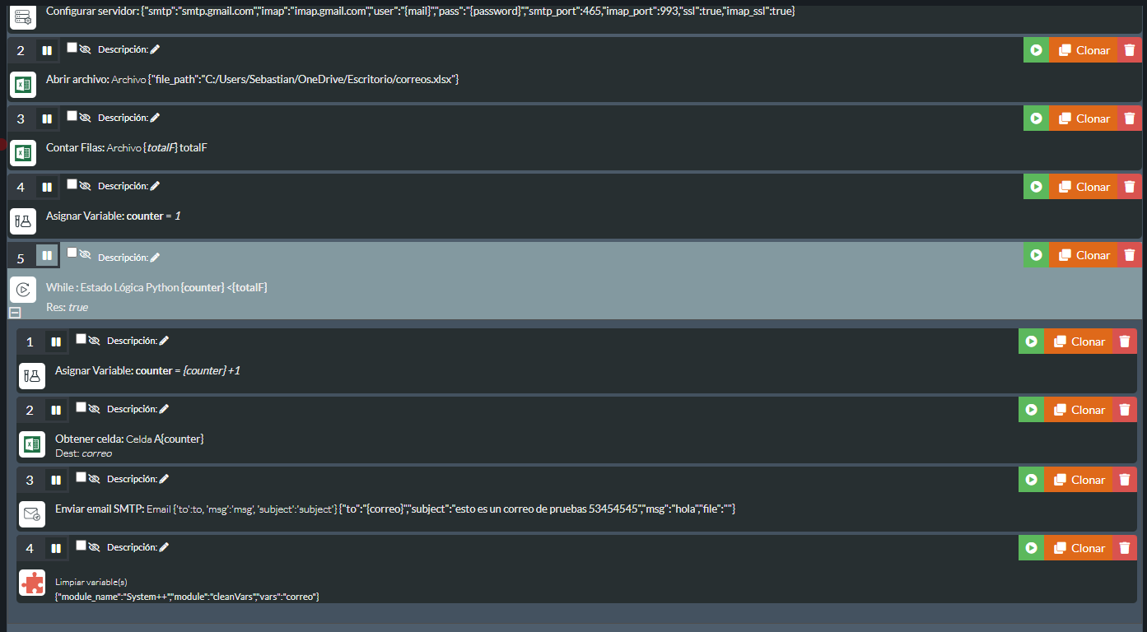1147x632 pixels.
Task: Delete the Contar Filas step
Action: click(x=1130, y=118)
